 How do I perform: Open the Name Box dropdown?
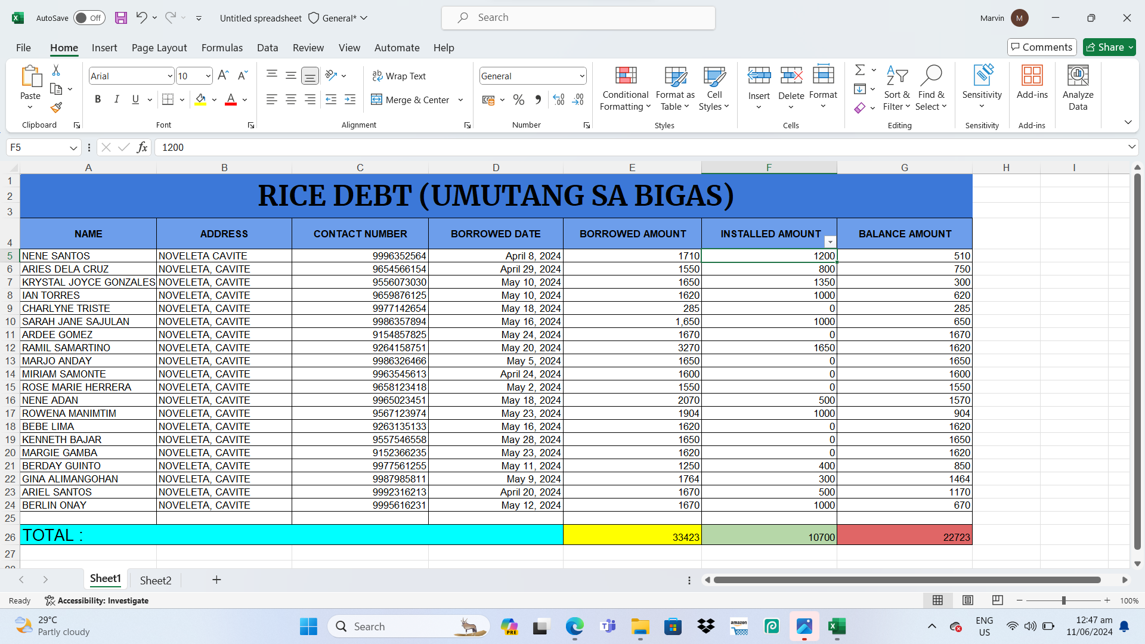pos(73,147)
